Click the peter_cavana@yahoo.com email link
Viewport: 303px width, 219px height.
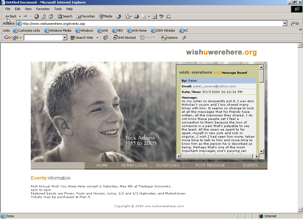click(x=215, y=86)
